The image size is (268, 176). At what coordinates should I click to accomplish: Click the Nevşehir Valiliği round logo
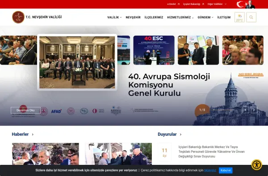pyautogui.click(x=18, y=17)
